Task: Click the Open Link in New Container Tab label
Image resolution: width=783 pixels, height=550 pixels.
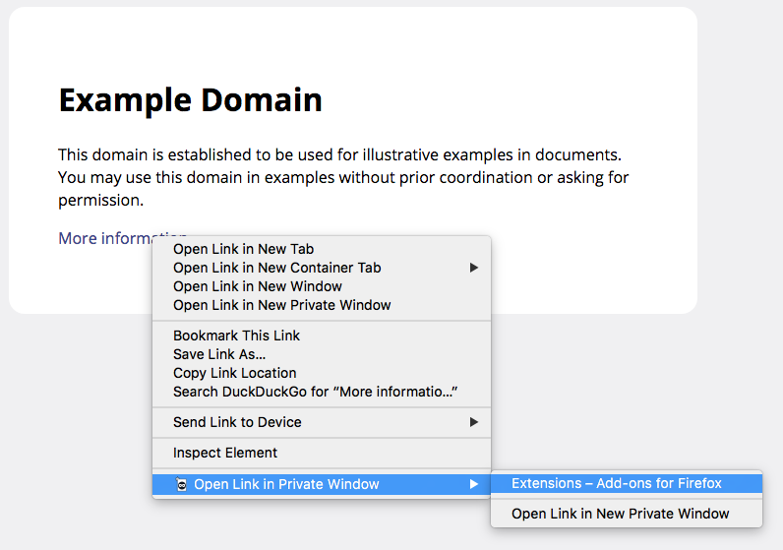Action: coord(276,268)
